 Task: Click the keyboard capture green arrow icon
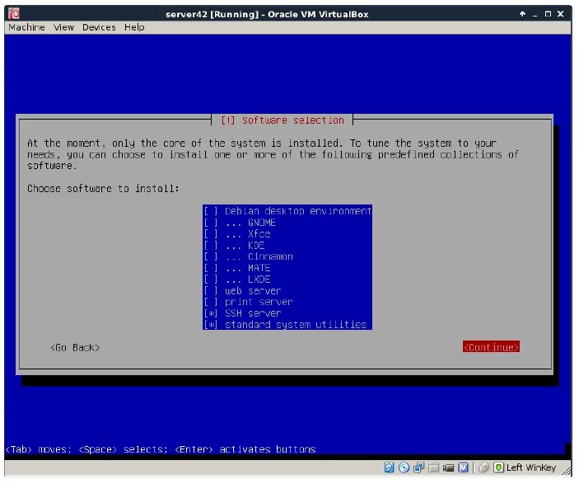click(498, 468)
